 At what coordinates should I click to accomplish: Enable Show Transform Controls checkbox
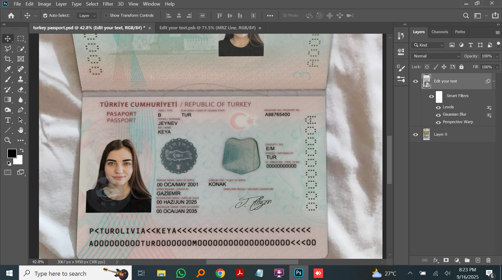click(106, 16)
